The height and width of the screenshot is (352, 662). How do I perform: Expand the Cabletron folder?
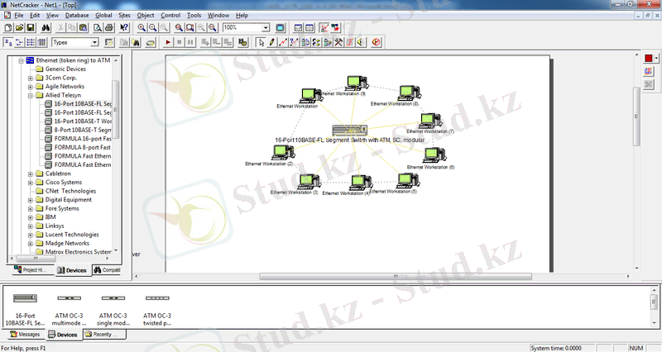(31, 174)
